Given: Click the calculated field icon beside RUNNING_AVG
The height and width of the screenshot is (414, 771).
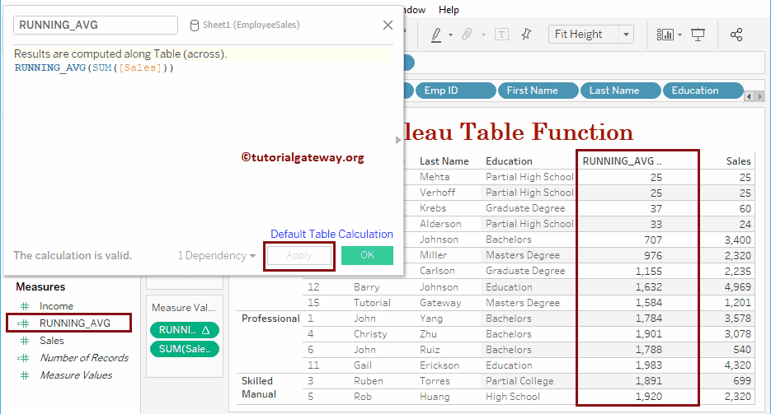Looking at the screenshot, I should [x=23, y=323].
